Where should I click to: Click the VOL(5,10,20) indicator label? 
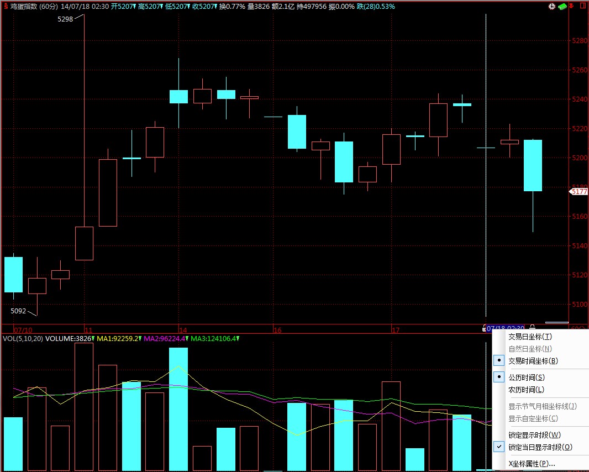coord(22,338)
